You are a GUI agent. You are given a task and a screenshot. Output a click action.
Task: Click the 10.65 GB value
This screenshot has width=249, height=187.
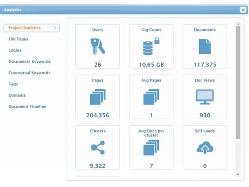tap(151, 65)
